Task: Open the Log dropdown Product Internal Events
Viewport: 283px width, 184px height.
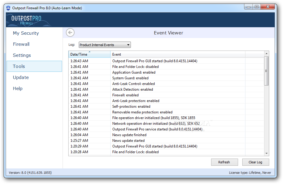Action: click(x=105, y=45)
